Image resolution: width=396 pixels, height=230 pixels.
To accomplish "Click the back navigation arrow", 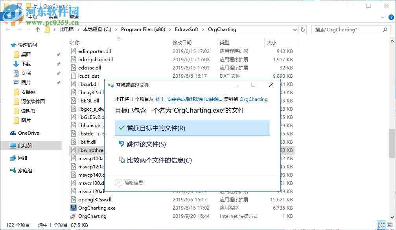I will (x=8, y=29).
